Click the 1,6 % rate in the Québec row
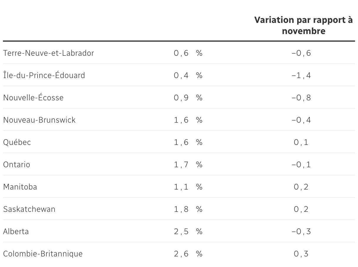Screen dimensions: 358x267 [188, 142]
